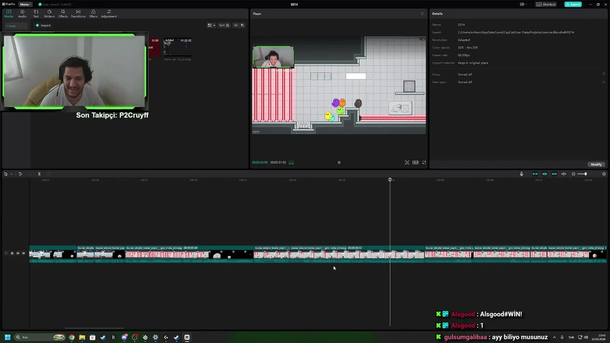Click the taskbar volume icon
This screenshot has height=343, width=610.
pos(586,337)
